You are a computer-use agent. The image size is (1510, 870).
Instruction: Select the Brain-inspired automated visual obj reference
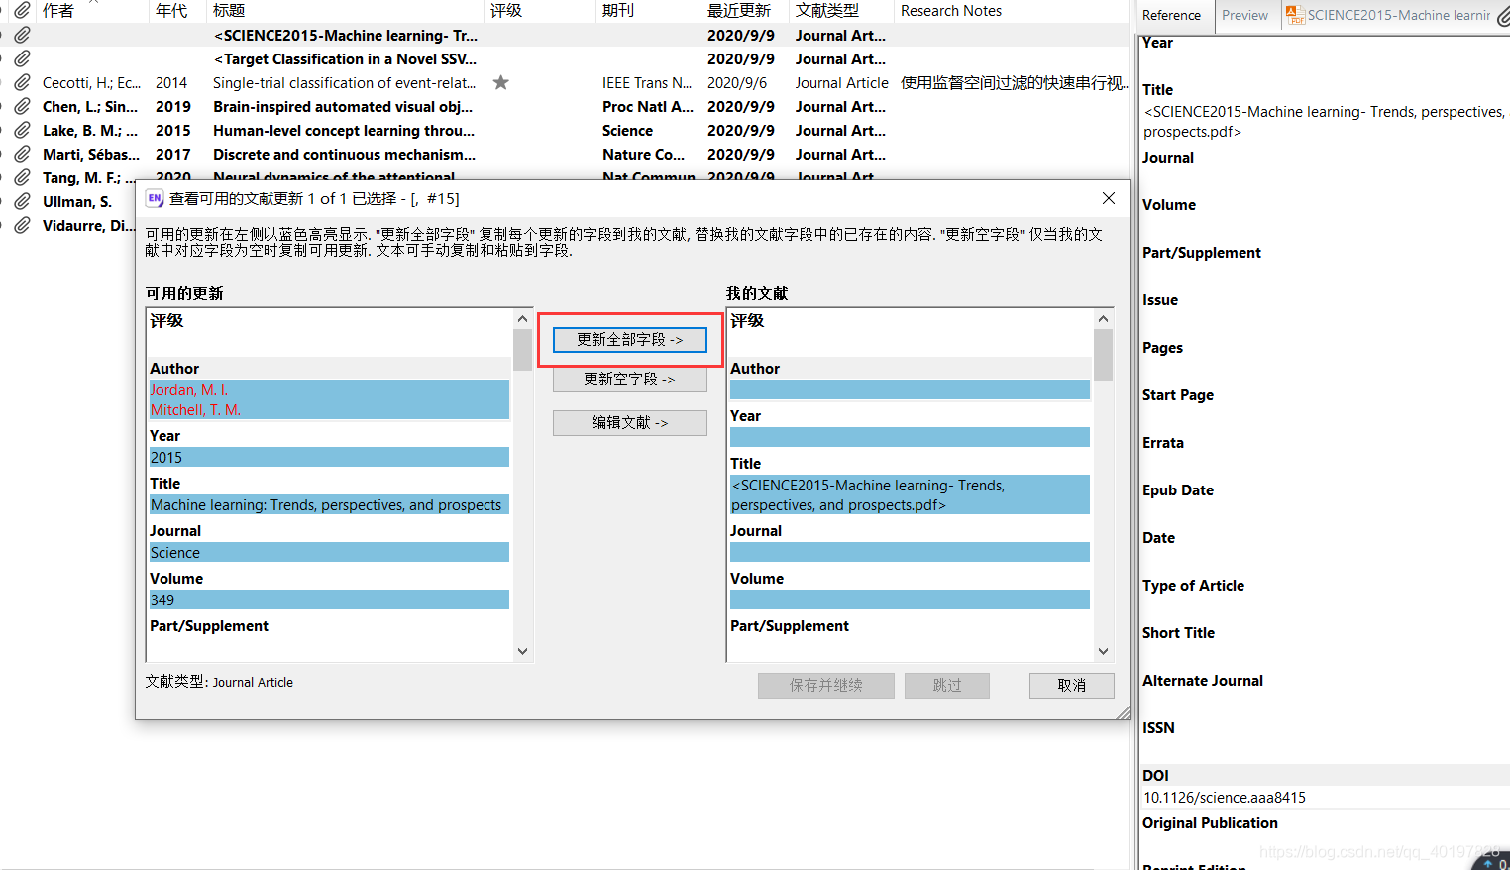[565, 106]
